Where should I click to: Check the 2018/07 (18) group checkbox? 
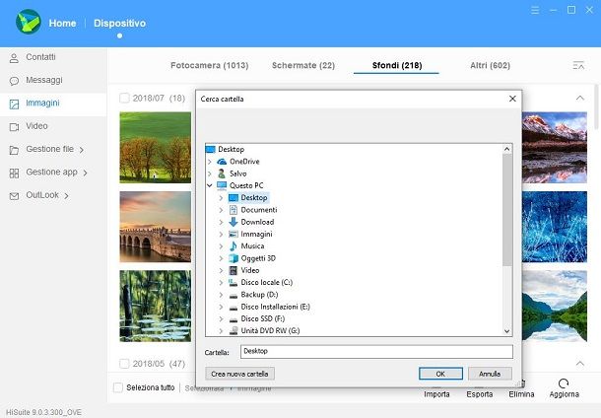point(124,99)
